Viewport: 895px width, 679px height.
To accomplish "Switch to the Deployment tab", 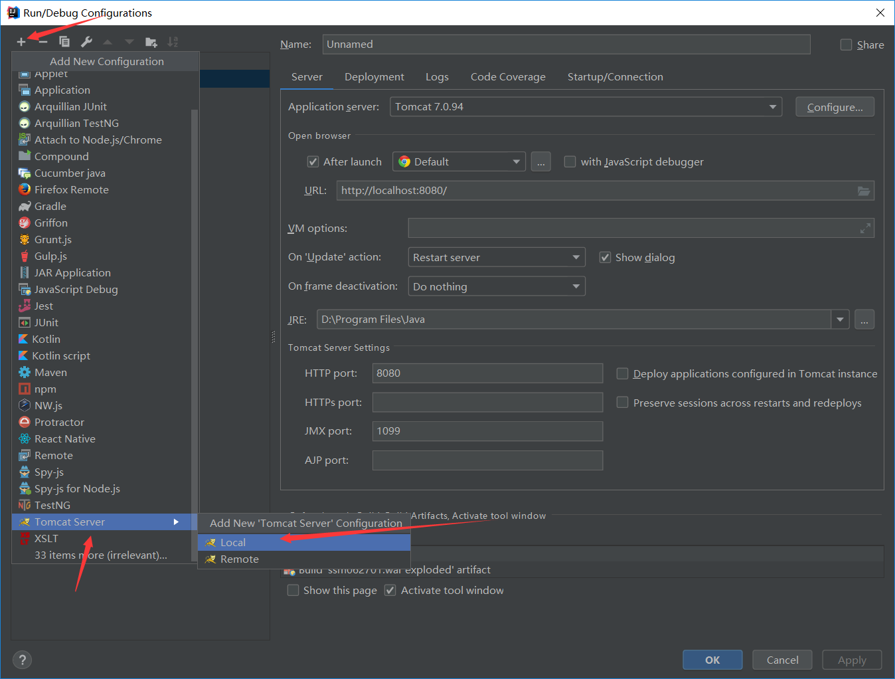I will point(374,77).
